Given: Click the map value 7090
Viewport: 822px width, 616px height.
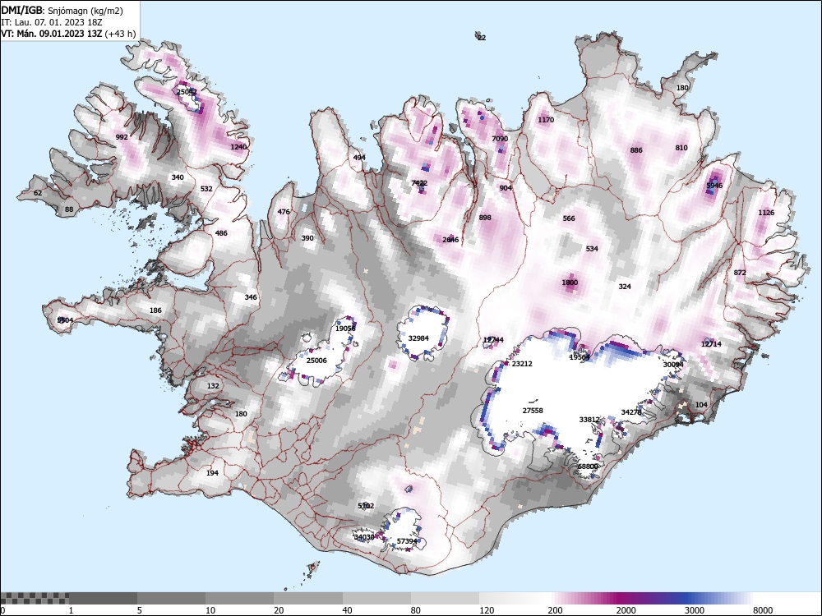Looking at the screenshot, I should click(500, 139).
